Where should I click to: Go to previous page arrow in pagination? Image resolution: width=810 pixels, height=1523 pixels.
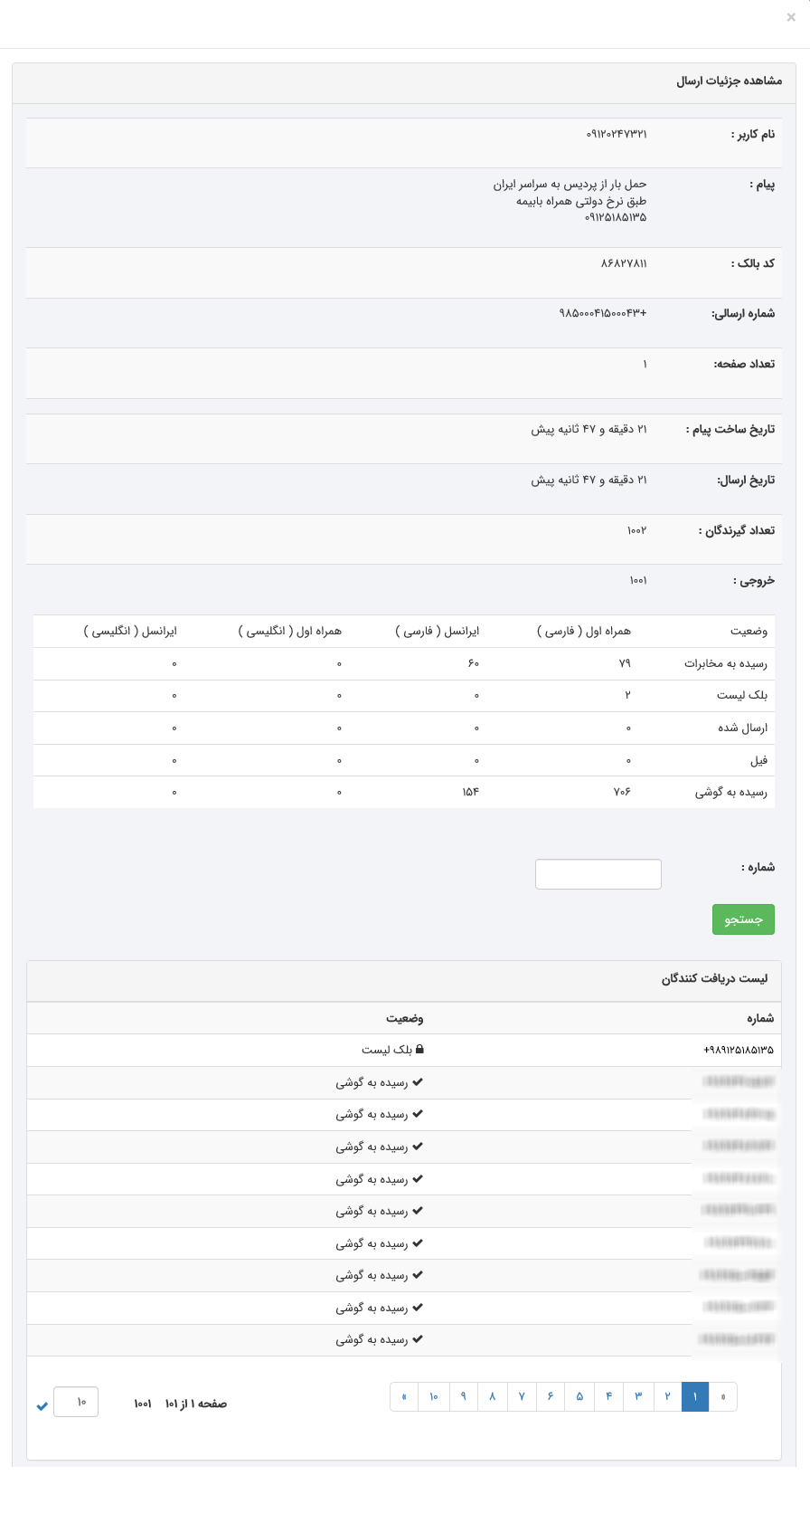click(723, 1397)
